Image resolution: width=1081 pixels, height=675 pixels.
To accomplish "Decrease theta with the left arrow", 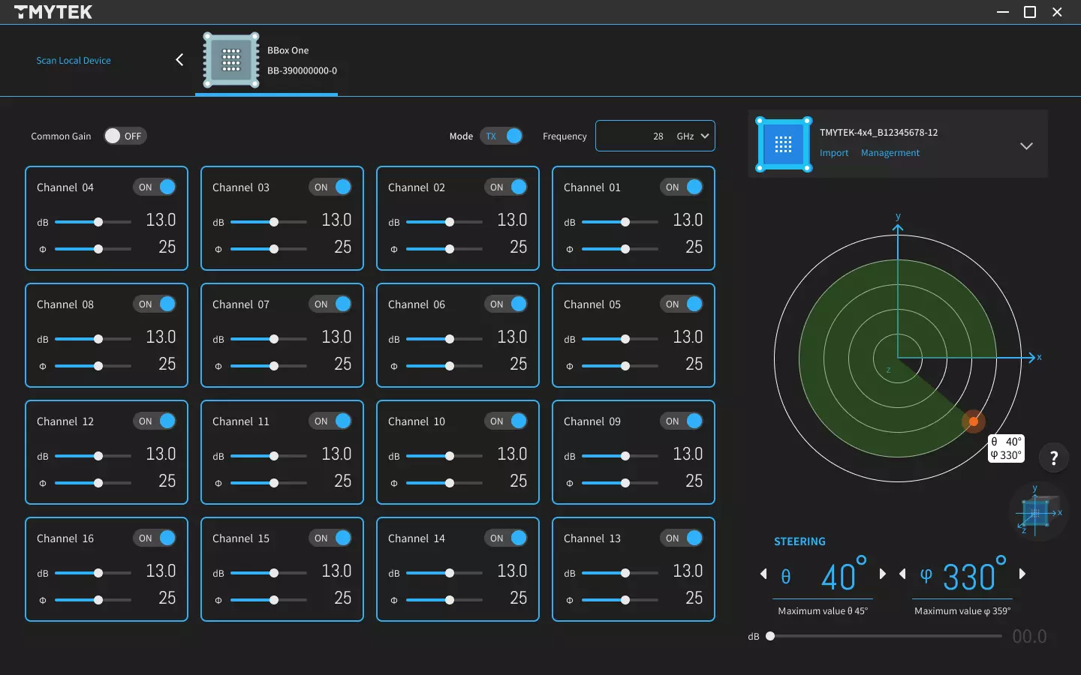I will pos(763,574).
